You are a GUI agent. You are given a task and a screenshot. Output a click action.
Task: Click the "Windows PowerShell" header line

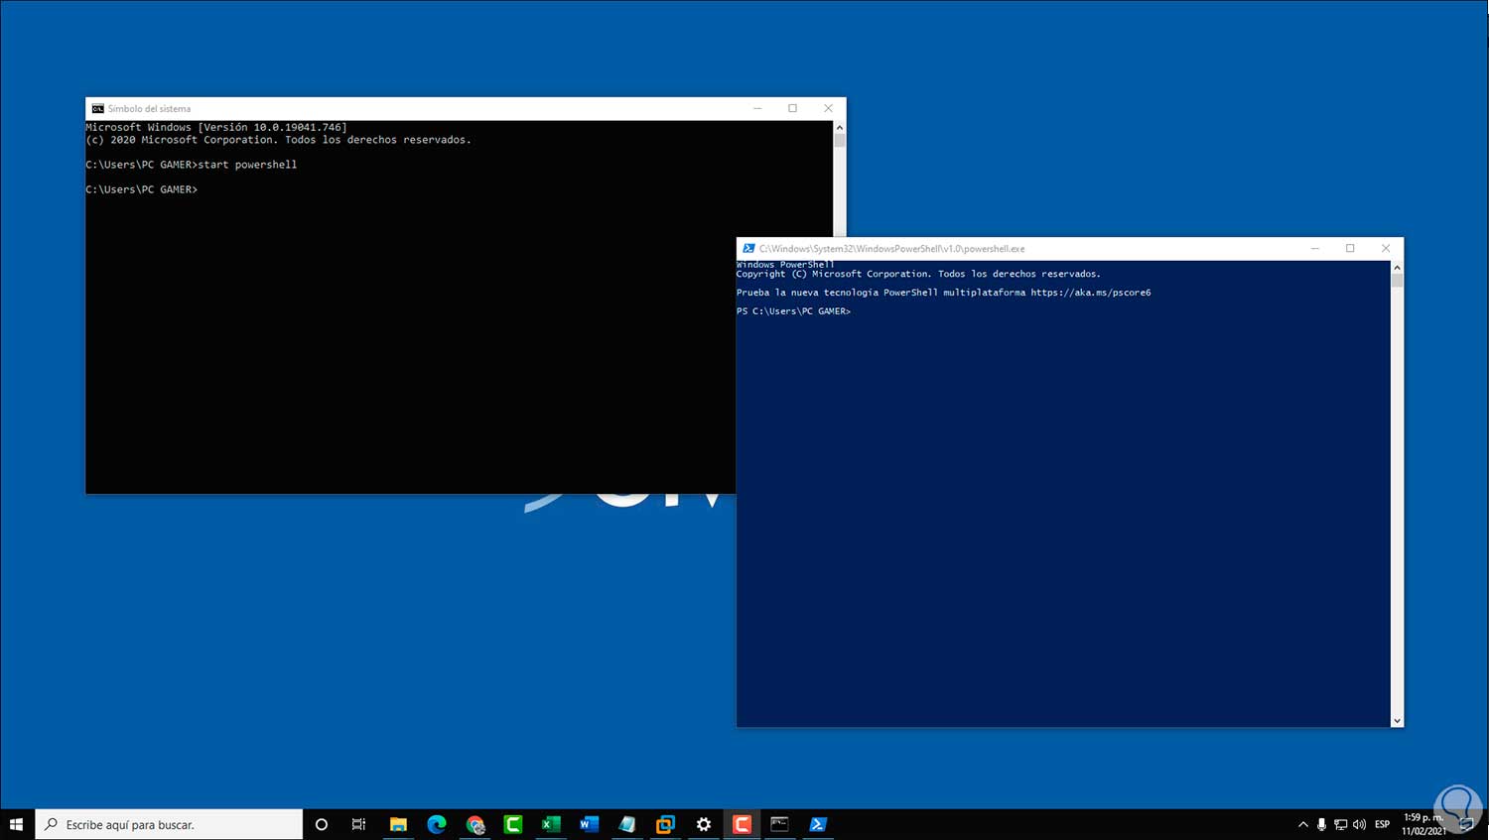pos(785,265)
